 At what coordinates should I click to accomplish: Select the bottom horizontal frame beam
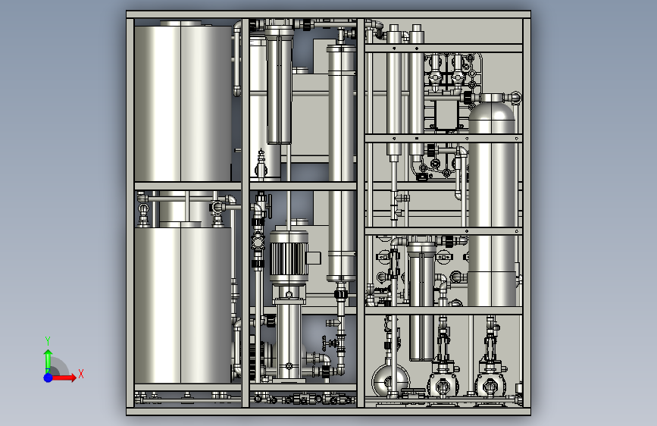[x=329, y=412]
